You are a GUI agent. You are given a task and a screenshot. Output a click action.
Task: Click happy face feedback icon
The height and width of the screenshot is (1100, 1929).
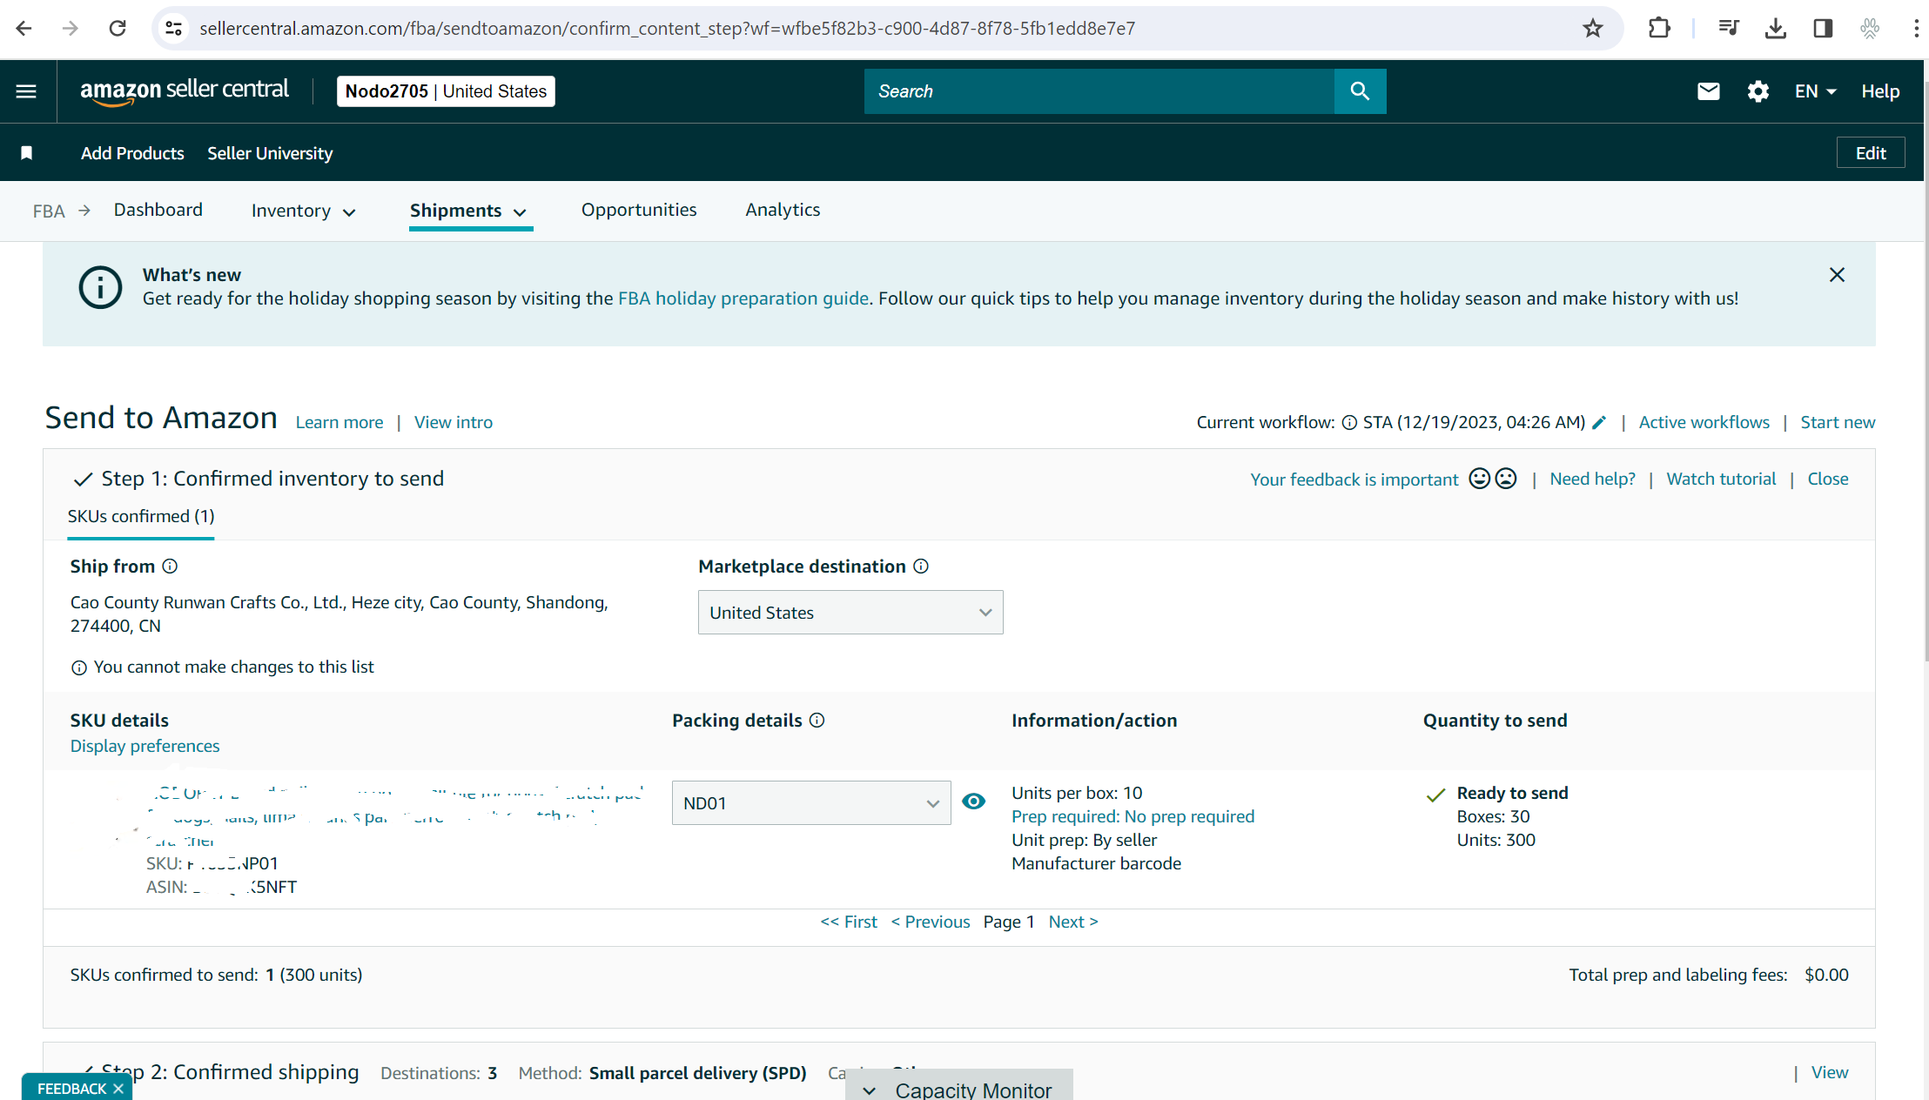(1479, 479)
